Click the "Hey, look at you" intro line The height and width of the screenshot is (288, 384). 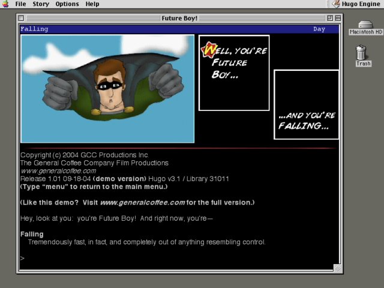click(x=116, y=218)
